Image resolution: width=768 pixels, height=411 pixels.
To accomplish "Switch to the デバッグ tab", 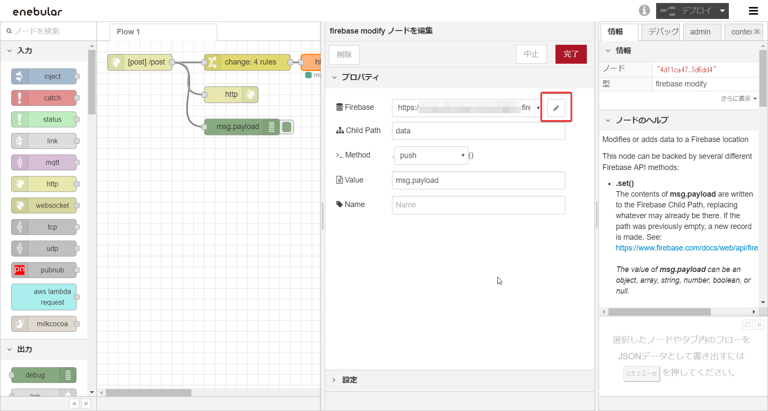I will pos(660,31).
